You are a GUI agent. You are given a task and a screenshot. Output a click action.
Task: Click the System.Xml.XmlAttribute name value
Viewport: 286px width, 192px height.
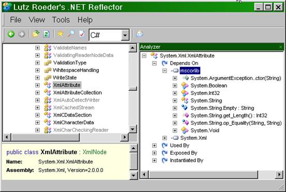[x=66, y=161]
